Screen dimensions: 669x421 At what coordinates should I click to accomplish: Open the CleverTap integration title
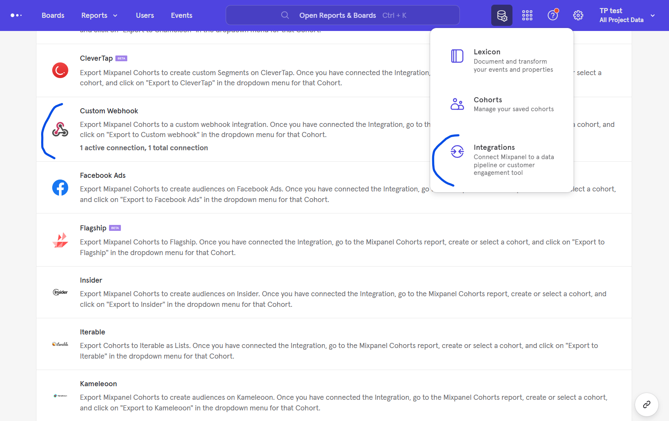pyautogui.click(x=96, y=58)
